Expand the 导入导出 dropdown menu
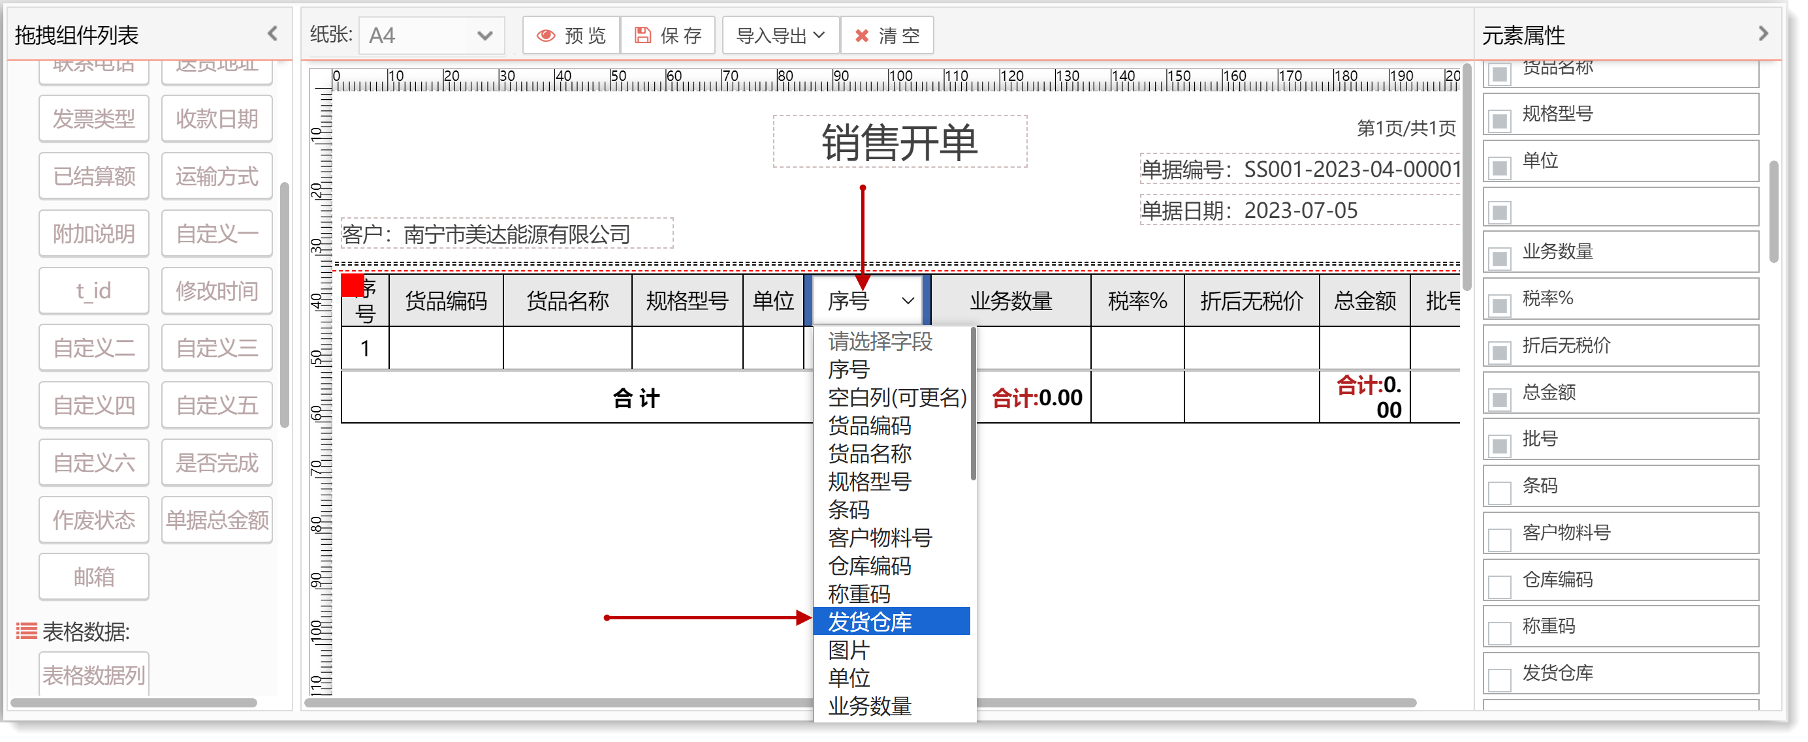 [x=780, y=36]
